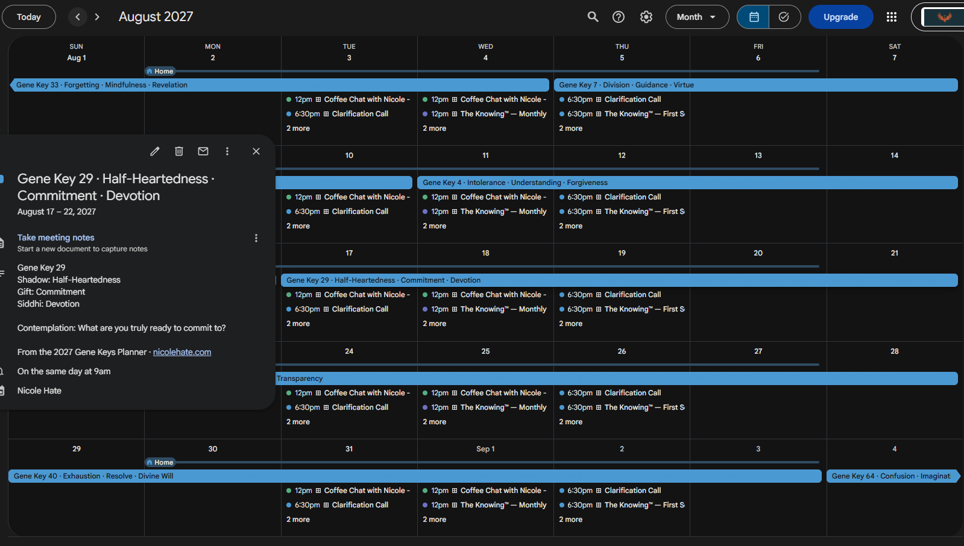Viewport: 964px width, 546px height.
Task: Delete the Gene Key 29 event
Action: click(179, 151)
